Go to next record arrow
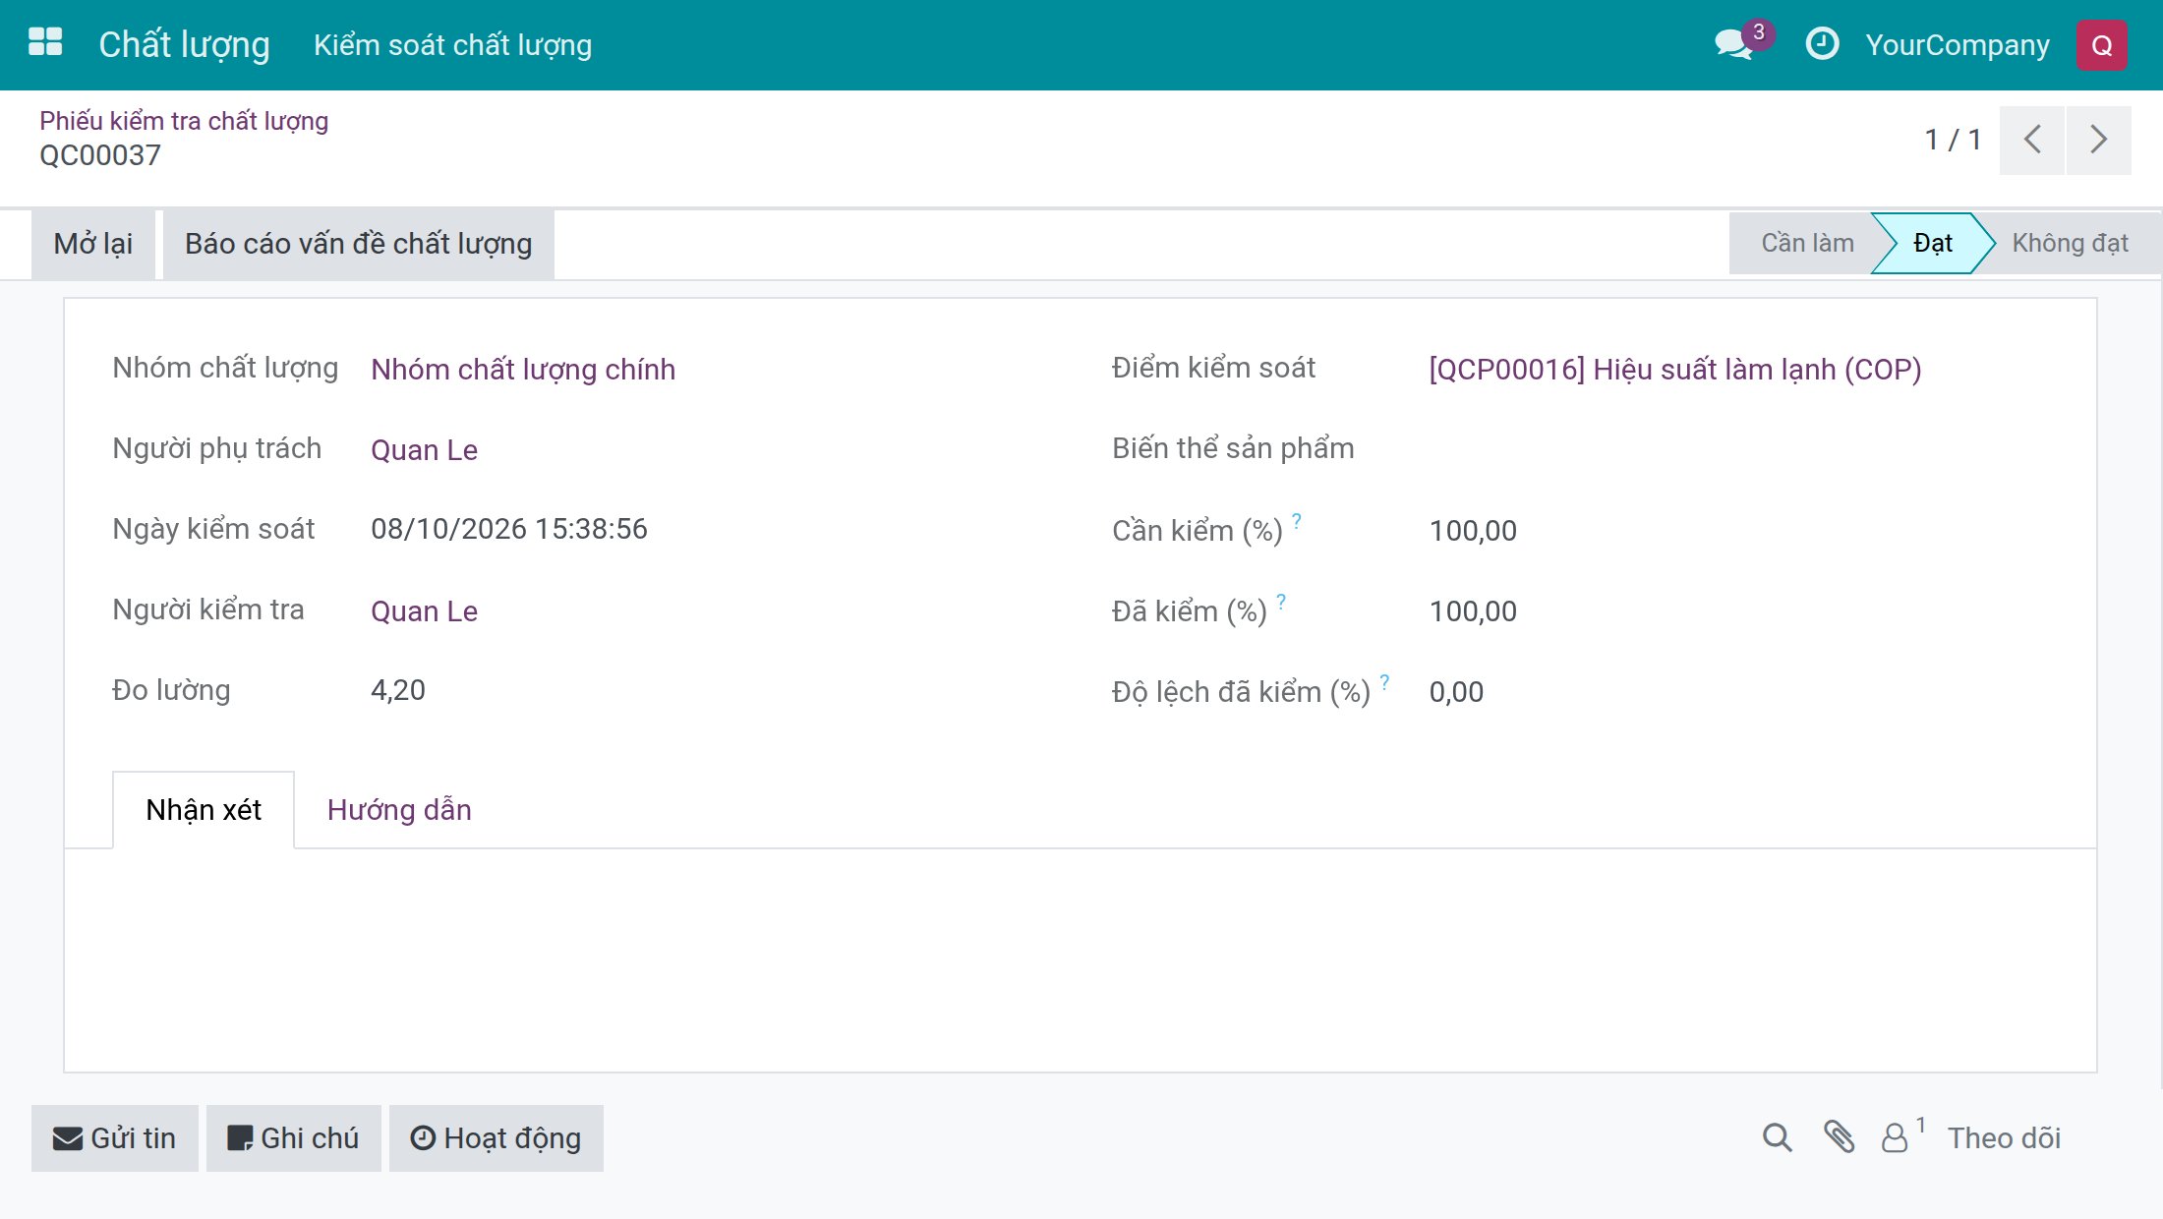2163x1219 pixels. pyautogui.click(x=2098, y=140)
